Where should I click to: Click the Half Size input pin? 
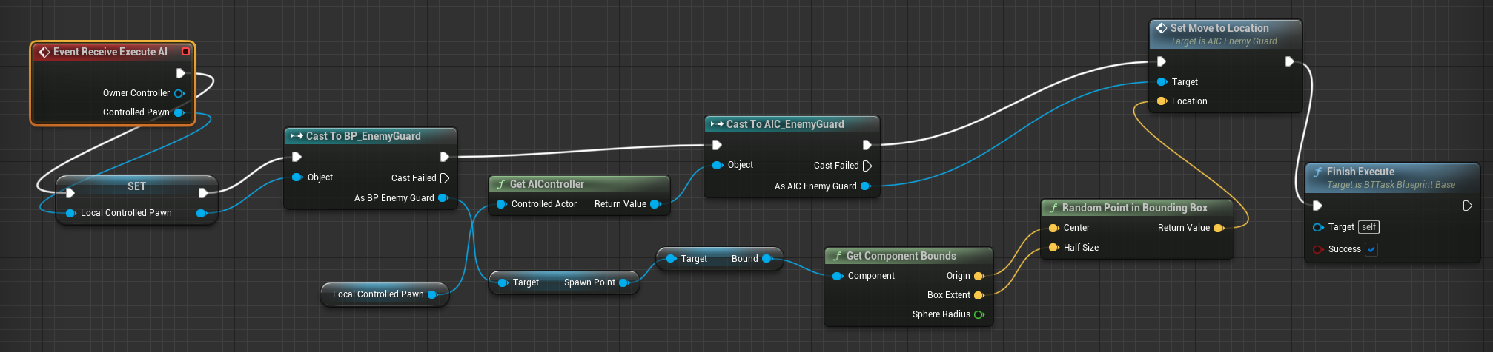[x=1053, y=248]
